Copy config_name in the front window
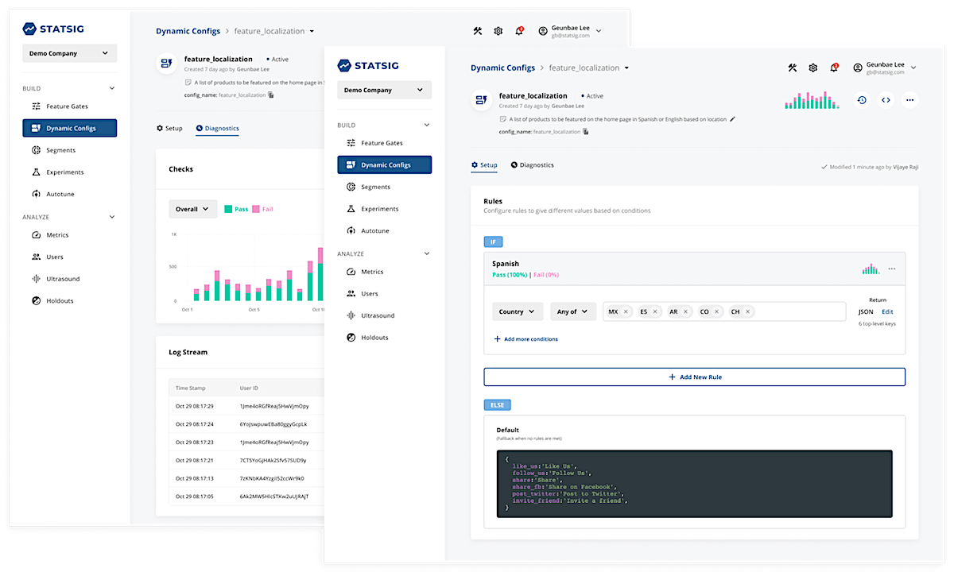The height and width of the screenshot is (572, 954). (x=586, y=131)
